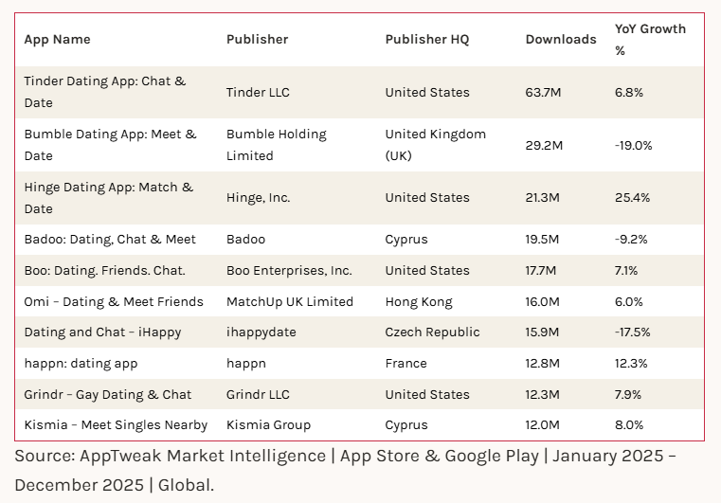Click Tinder's 63.7M downloads value
Viewport: 721px width, 503px height.
(x=544, y=93)
